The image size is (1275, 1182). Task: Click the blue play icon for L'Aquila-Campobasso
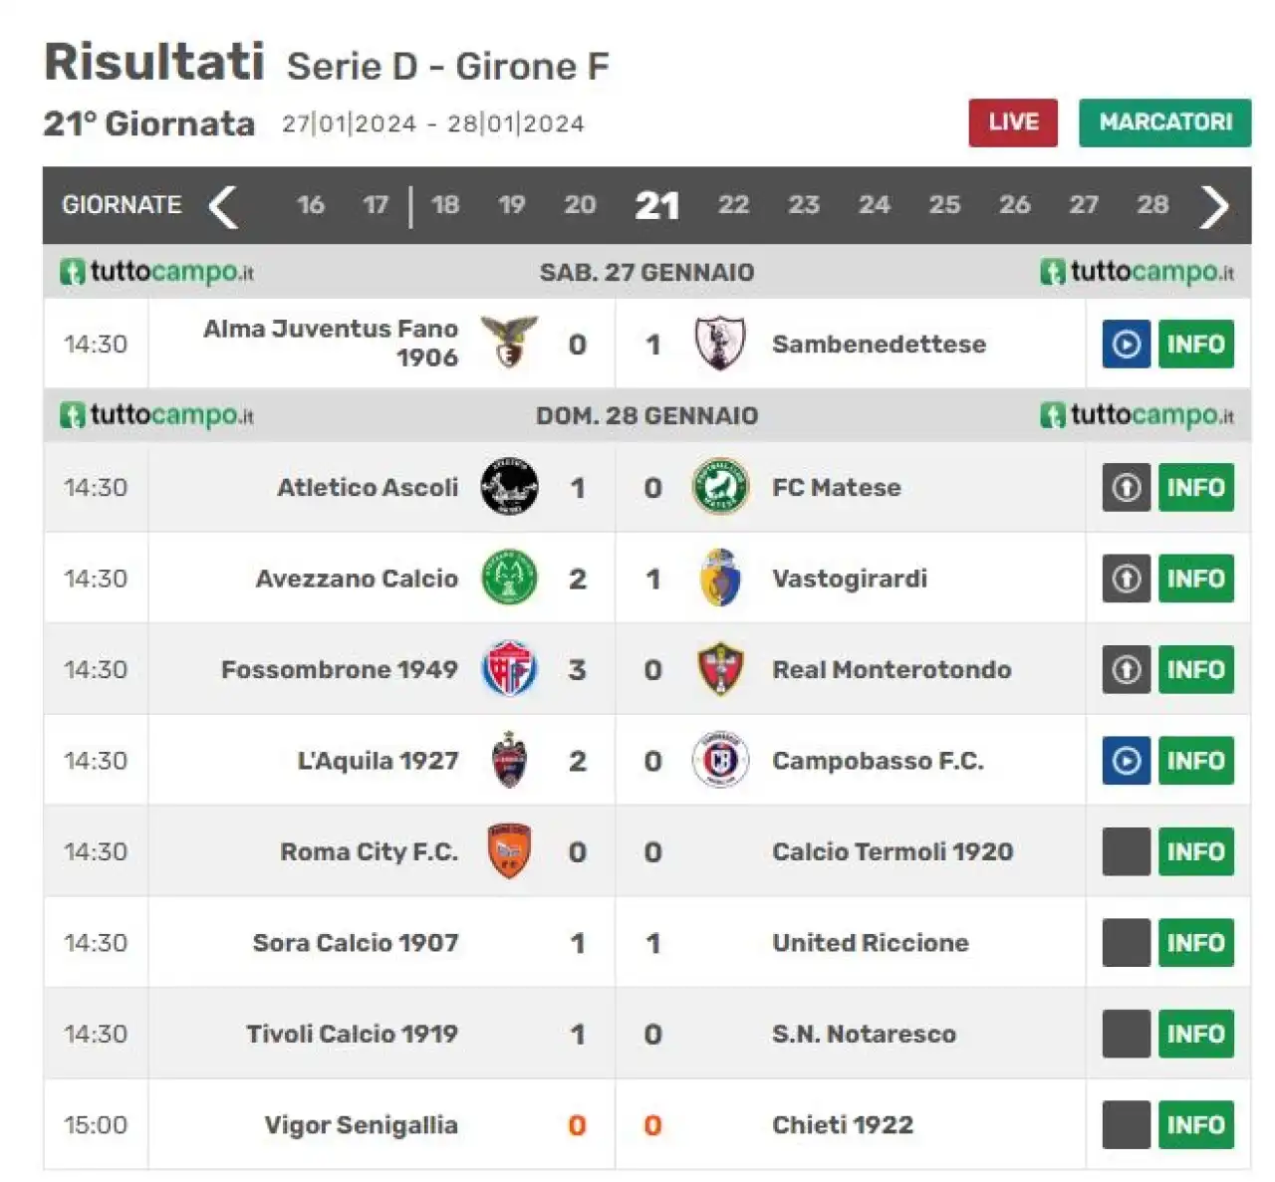[x=1126, y=761]
